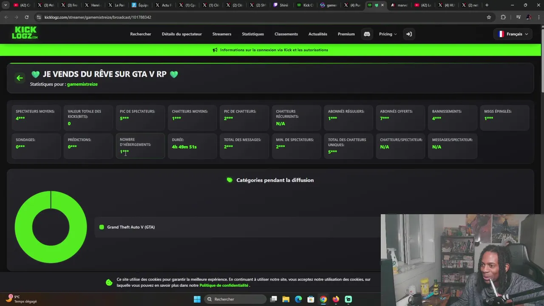This screenshot has width=544, height=306.
Task: Open the gamemixtreize streamer link
Action: click(82, 84)
